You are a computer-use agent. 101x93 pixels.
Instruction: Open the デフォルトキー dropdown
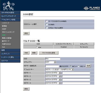(60, 69)
